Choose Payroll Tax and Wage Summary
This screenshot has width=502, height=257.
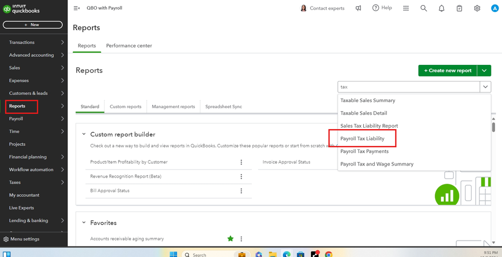point(377,164)
